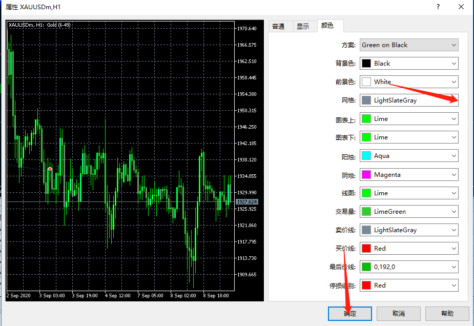Click the 7 Sep 05:00 time label
The width and height of the screenshot is (474, 326).
pos(150,295)
